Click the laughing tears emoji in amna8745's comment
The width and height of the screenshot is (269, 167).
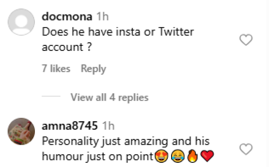click(177, 156)
